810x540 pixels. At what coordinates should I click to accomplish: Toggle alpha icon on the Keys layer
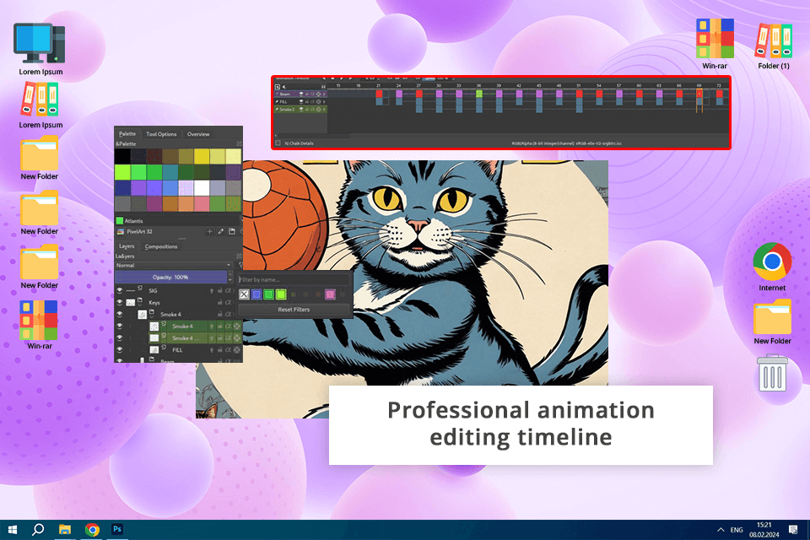click(228, 302)
